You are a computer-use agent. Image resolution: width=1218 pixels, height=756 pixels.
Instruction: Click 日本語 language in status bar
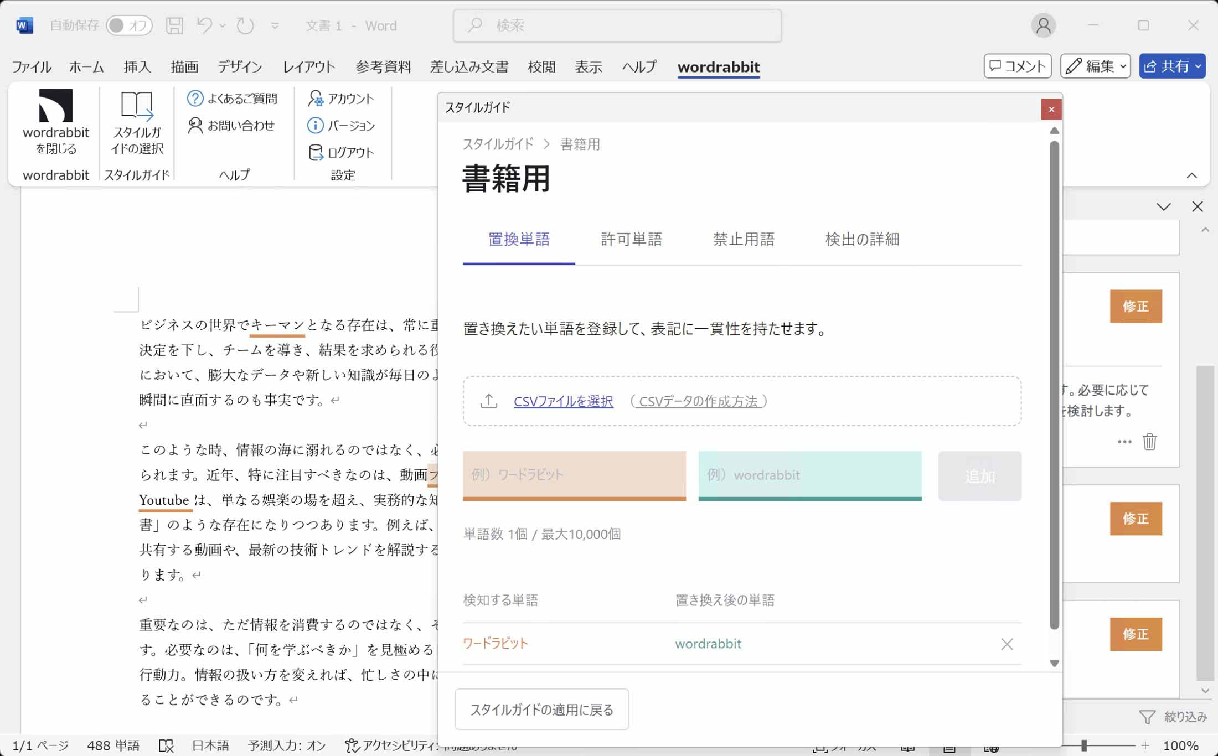point(210,745)
